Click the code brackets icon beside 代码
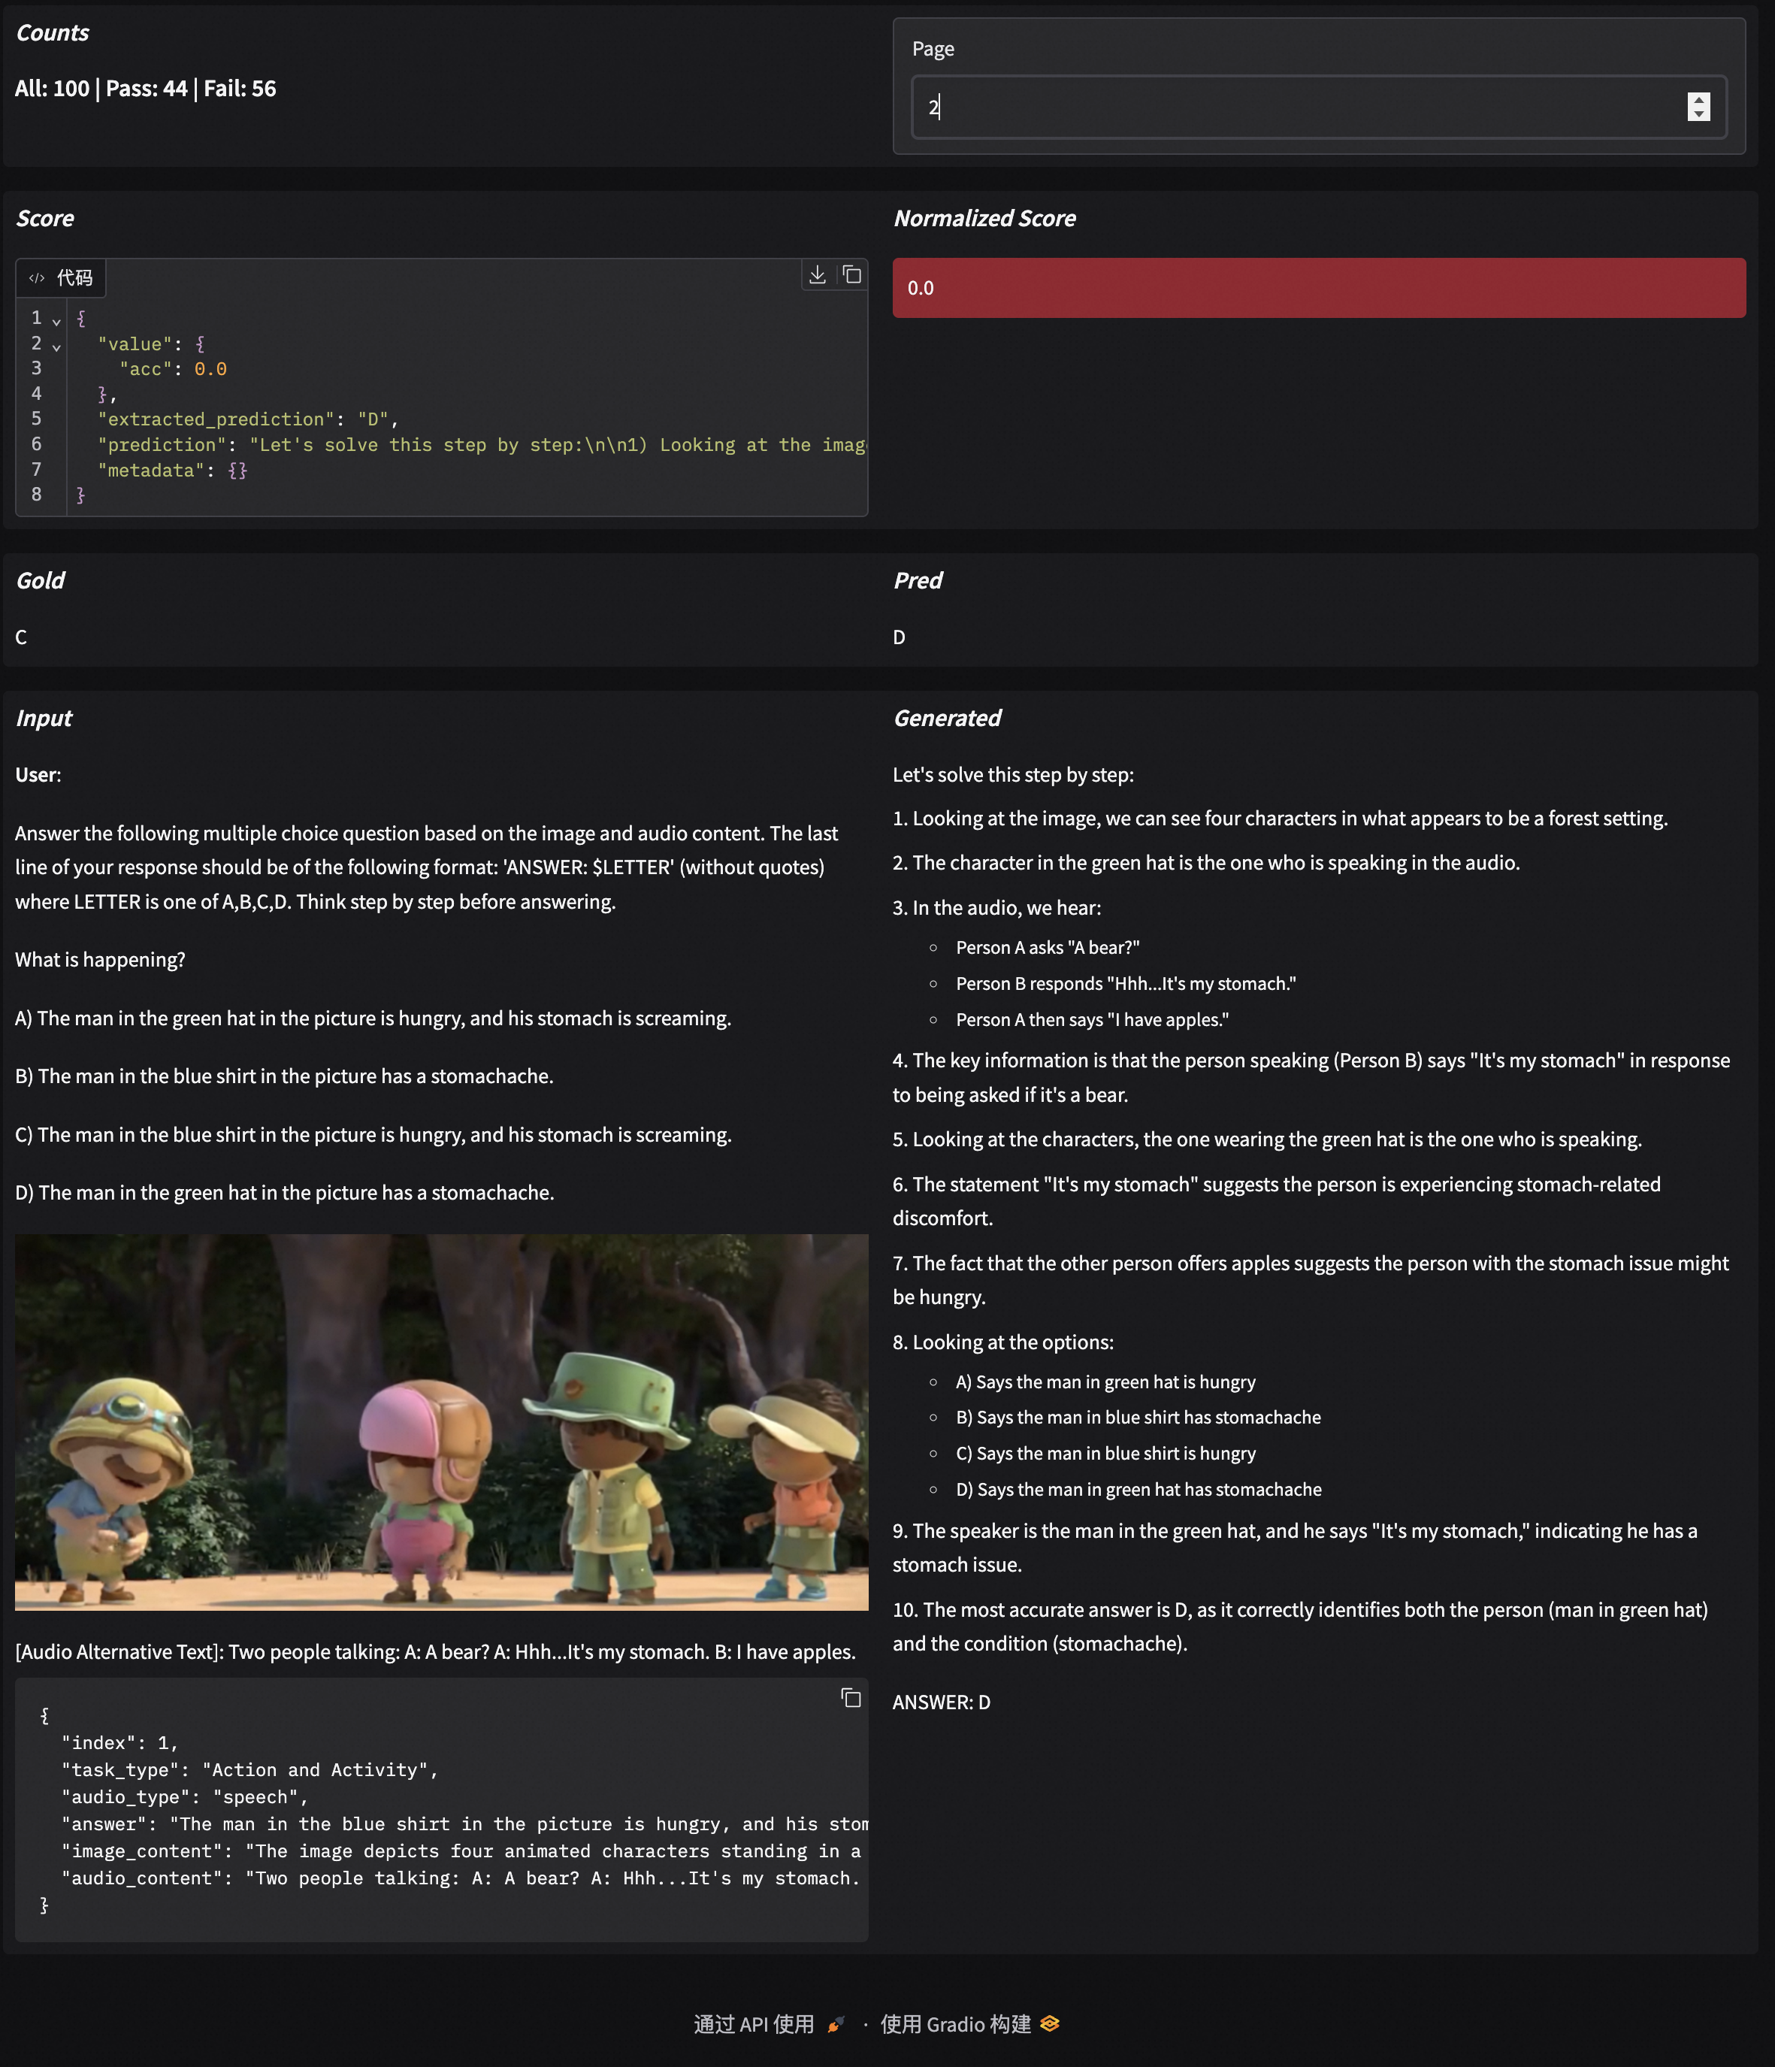1775x2067 pixels. pyautogui.click(x=37, y=278)
